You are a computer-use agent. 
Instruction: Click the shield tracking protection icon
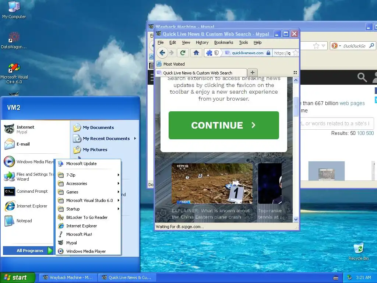[216, 53]
